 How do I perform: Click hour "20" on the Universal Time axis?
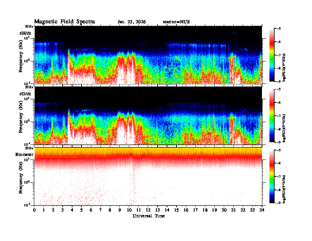tap(224, 210)
